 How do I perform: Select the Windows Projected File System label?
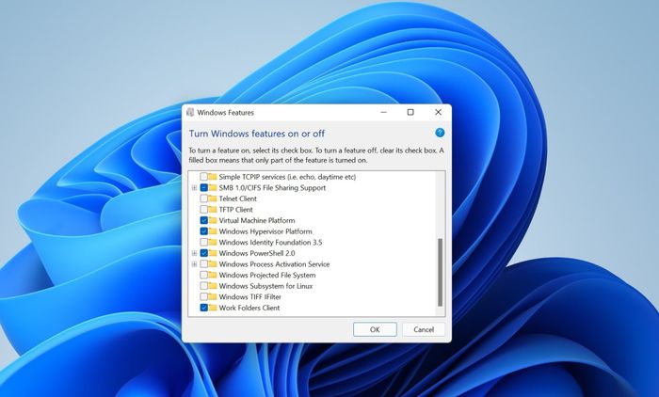click(266, 275)
